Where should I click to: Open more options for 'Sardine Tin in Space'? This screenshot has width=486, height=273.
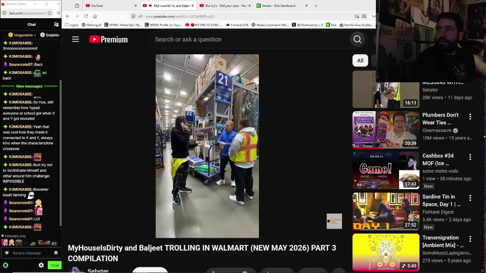(470, 198)
